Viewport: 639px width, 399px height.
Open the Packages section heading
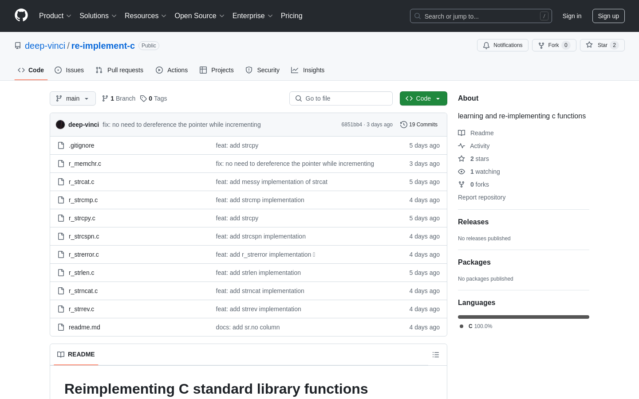474,262
